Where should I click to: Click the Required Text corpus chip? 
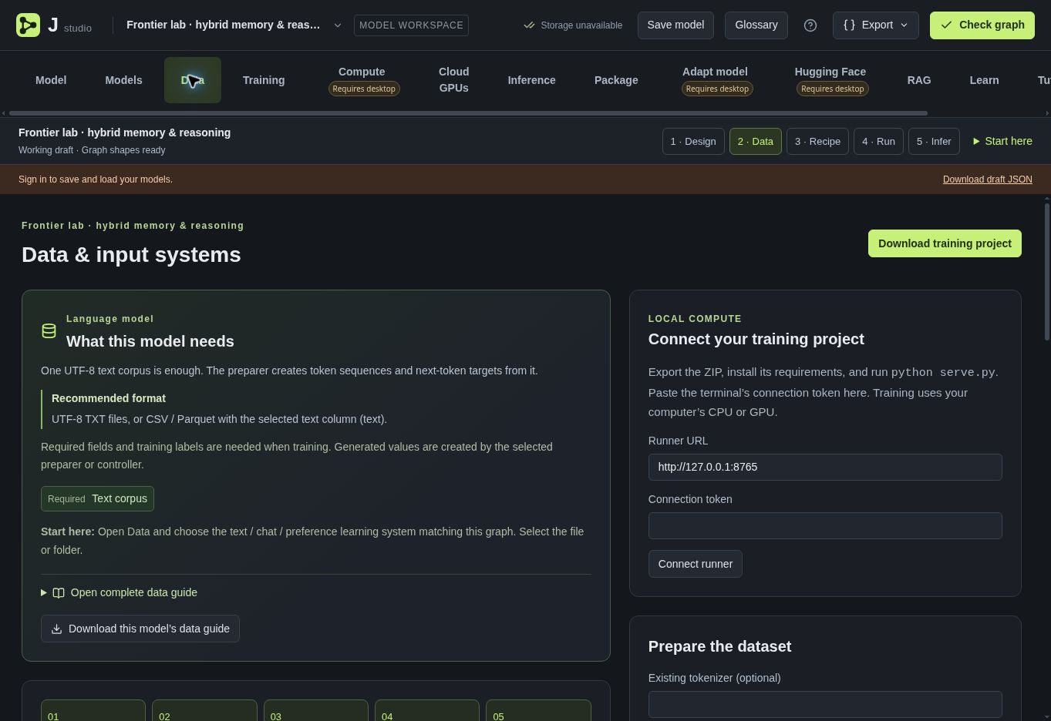pyautogui.click(x=98, y=498)
